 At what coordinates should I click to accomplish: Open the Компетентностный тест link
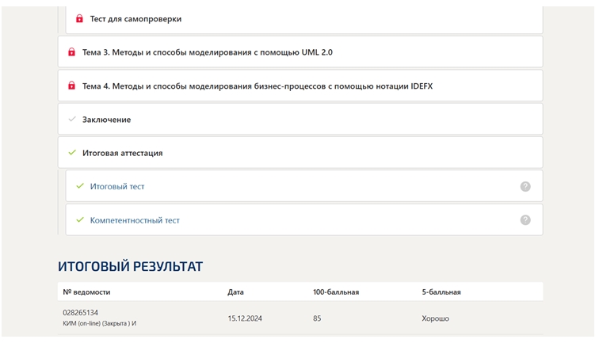[x=135, y=220]
